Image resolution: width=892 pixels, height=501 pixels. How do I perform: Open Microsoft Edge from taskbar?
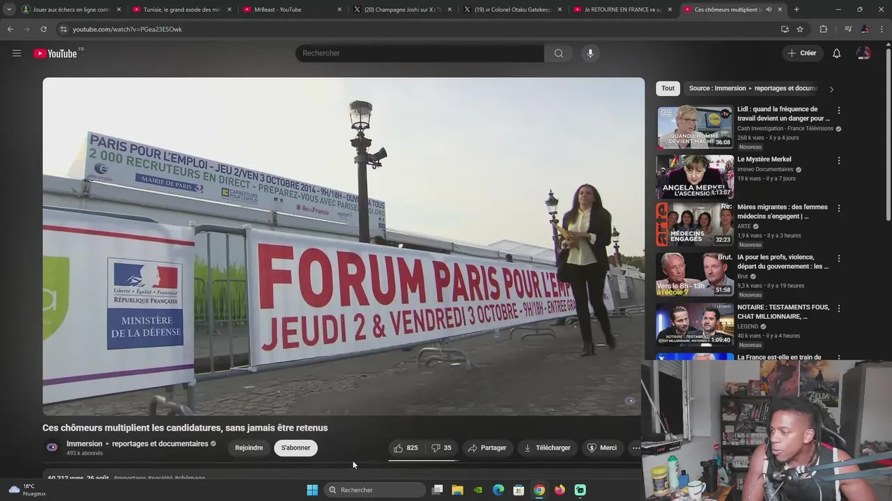coord(498,490)
